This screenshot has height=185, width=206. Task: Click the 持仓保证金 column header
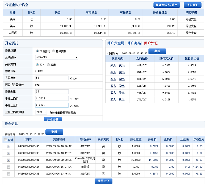[x=160, y=12]
